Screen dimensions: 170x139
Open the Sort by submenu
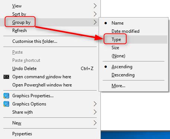(50, 14)
